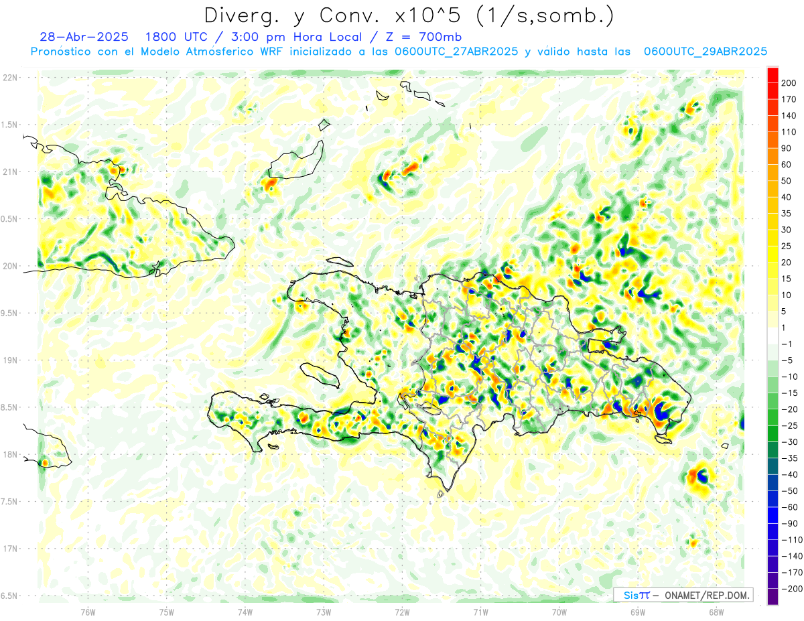This screenshot has width=804, height=621.
Task: Click the "22N" latitude label
Action: pos(11,78)
